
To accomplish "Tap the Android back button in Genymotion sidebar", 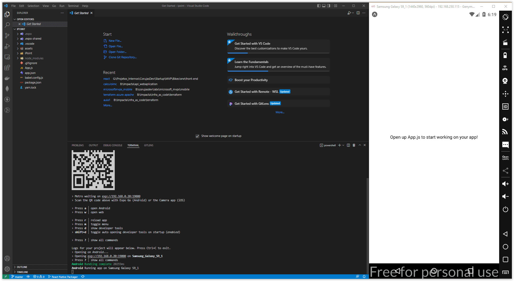I will click(505, 234).
